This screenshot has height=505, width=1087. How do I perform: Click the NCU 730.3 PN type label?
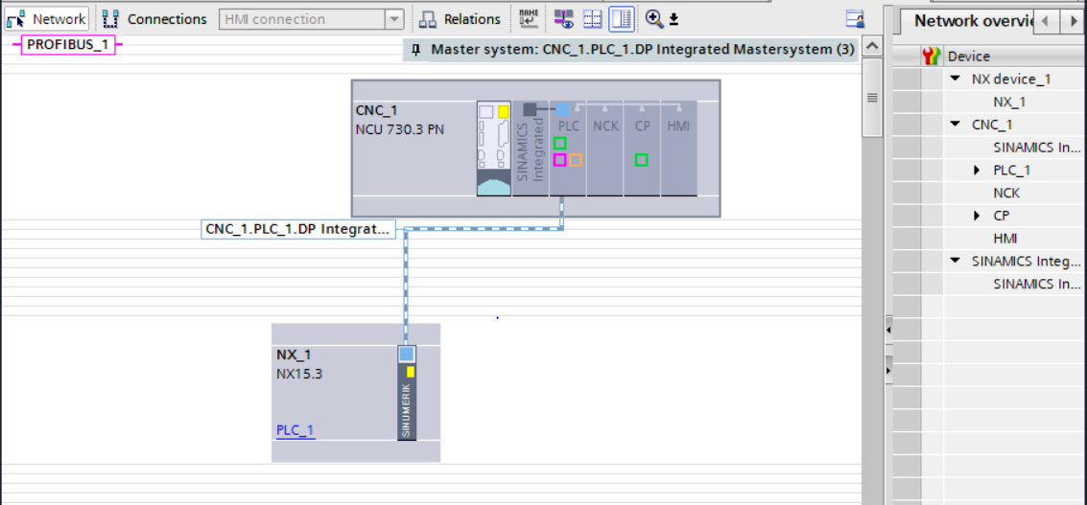point(400,128)
